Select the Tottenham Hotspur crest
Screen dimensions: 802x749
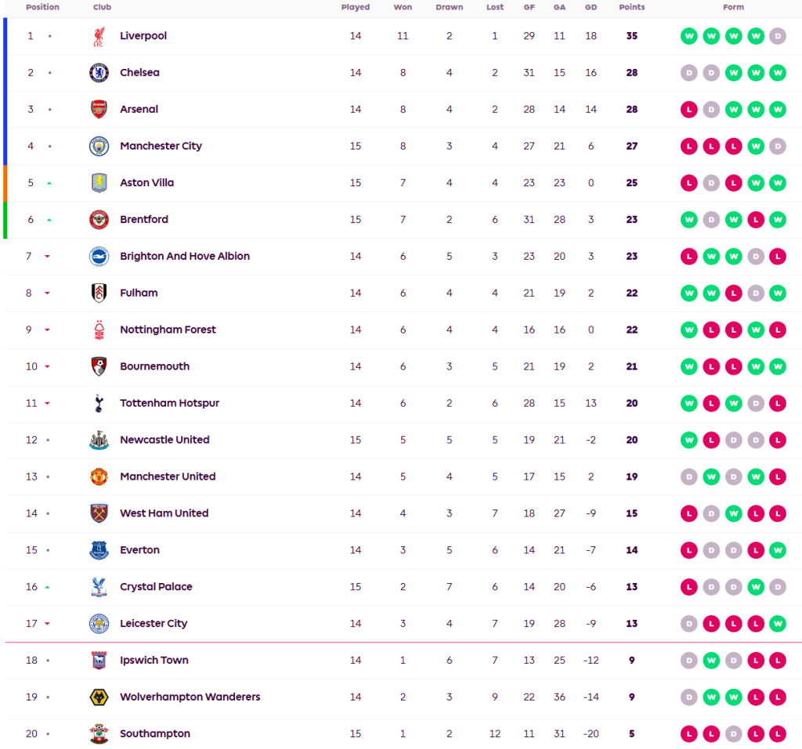point(99,403)
